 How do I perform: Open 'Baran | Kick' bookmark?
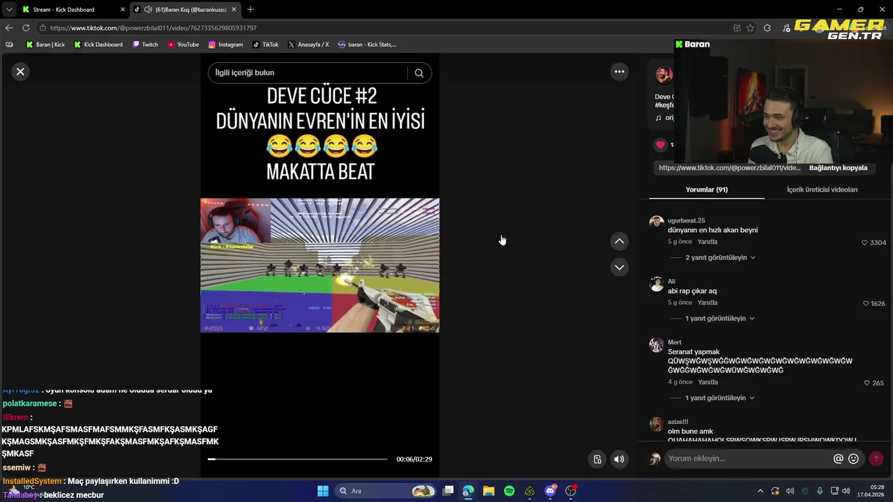point(45,45)
